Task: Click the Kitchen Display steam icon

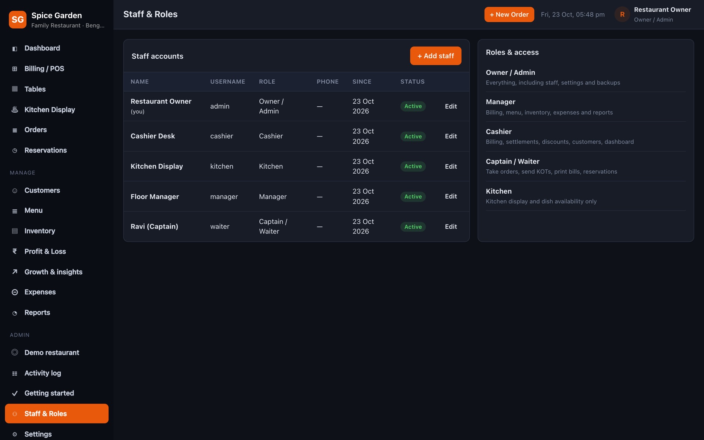Action: tap(15, 110)
